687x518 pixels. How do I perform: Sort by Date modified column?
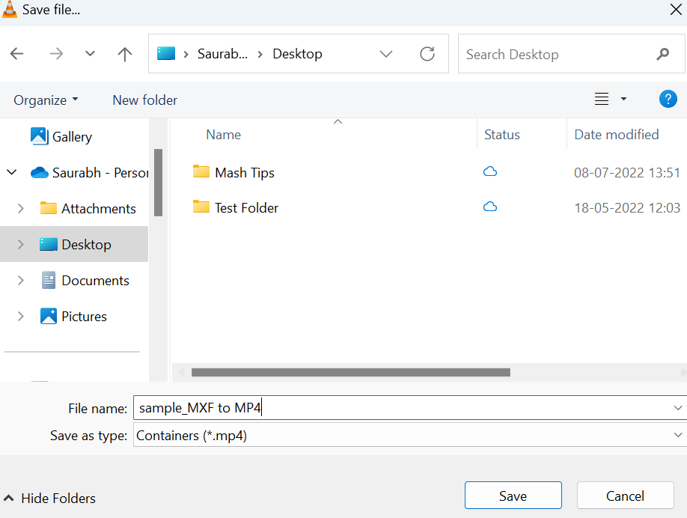(617, 135)
